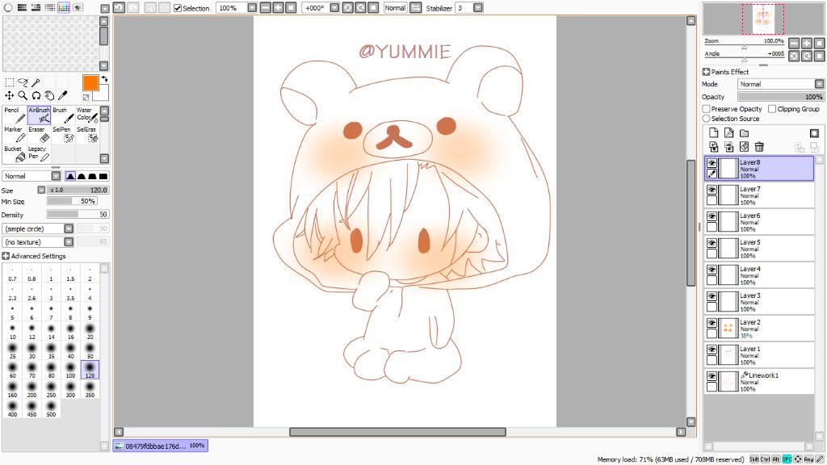Select the Bucket tool
Viewport: 827px width, 465px height.
pos(15,153)
